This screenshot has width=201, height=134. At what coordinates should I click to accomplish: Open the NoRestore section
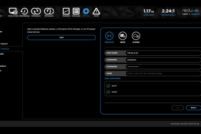click(x=36, y=12)
